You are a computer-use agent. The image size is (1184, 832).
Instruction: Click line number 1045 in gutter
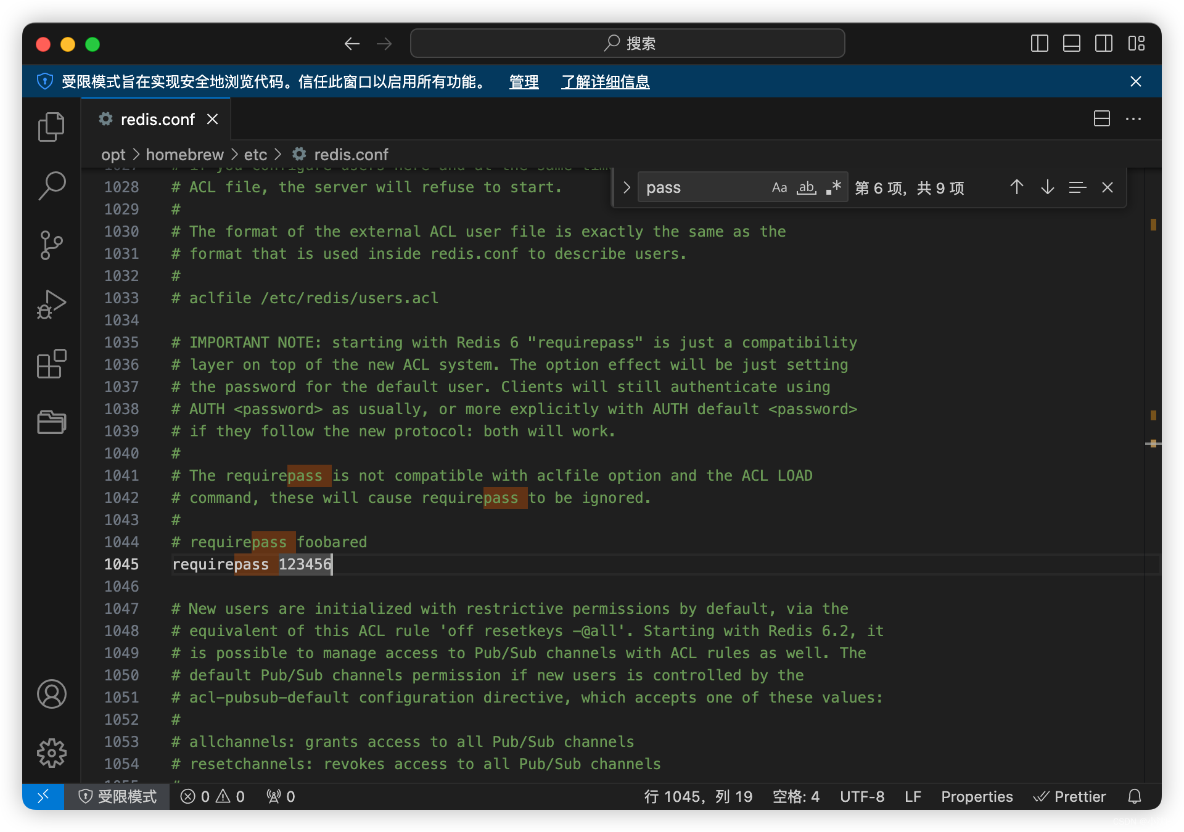click(x=121, y=564)
